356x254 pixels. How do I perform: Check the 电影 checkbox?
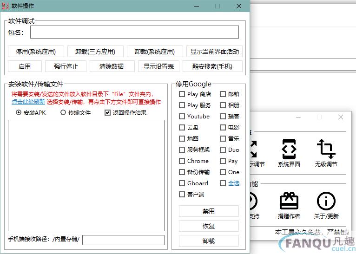point(223,127)
